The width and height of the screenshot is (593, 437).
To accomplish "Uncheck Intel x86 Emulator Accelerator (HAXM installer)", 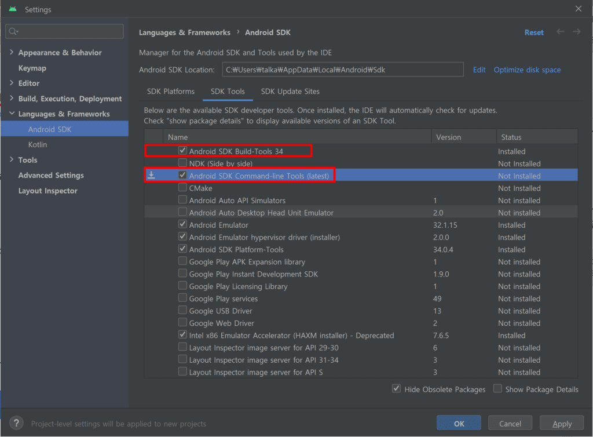I will (182, 334).
